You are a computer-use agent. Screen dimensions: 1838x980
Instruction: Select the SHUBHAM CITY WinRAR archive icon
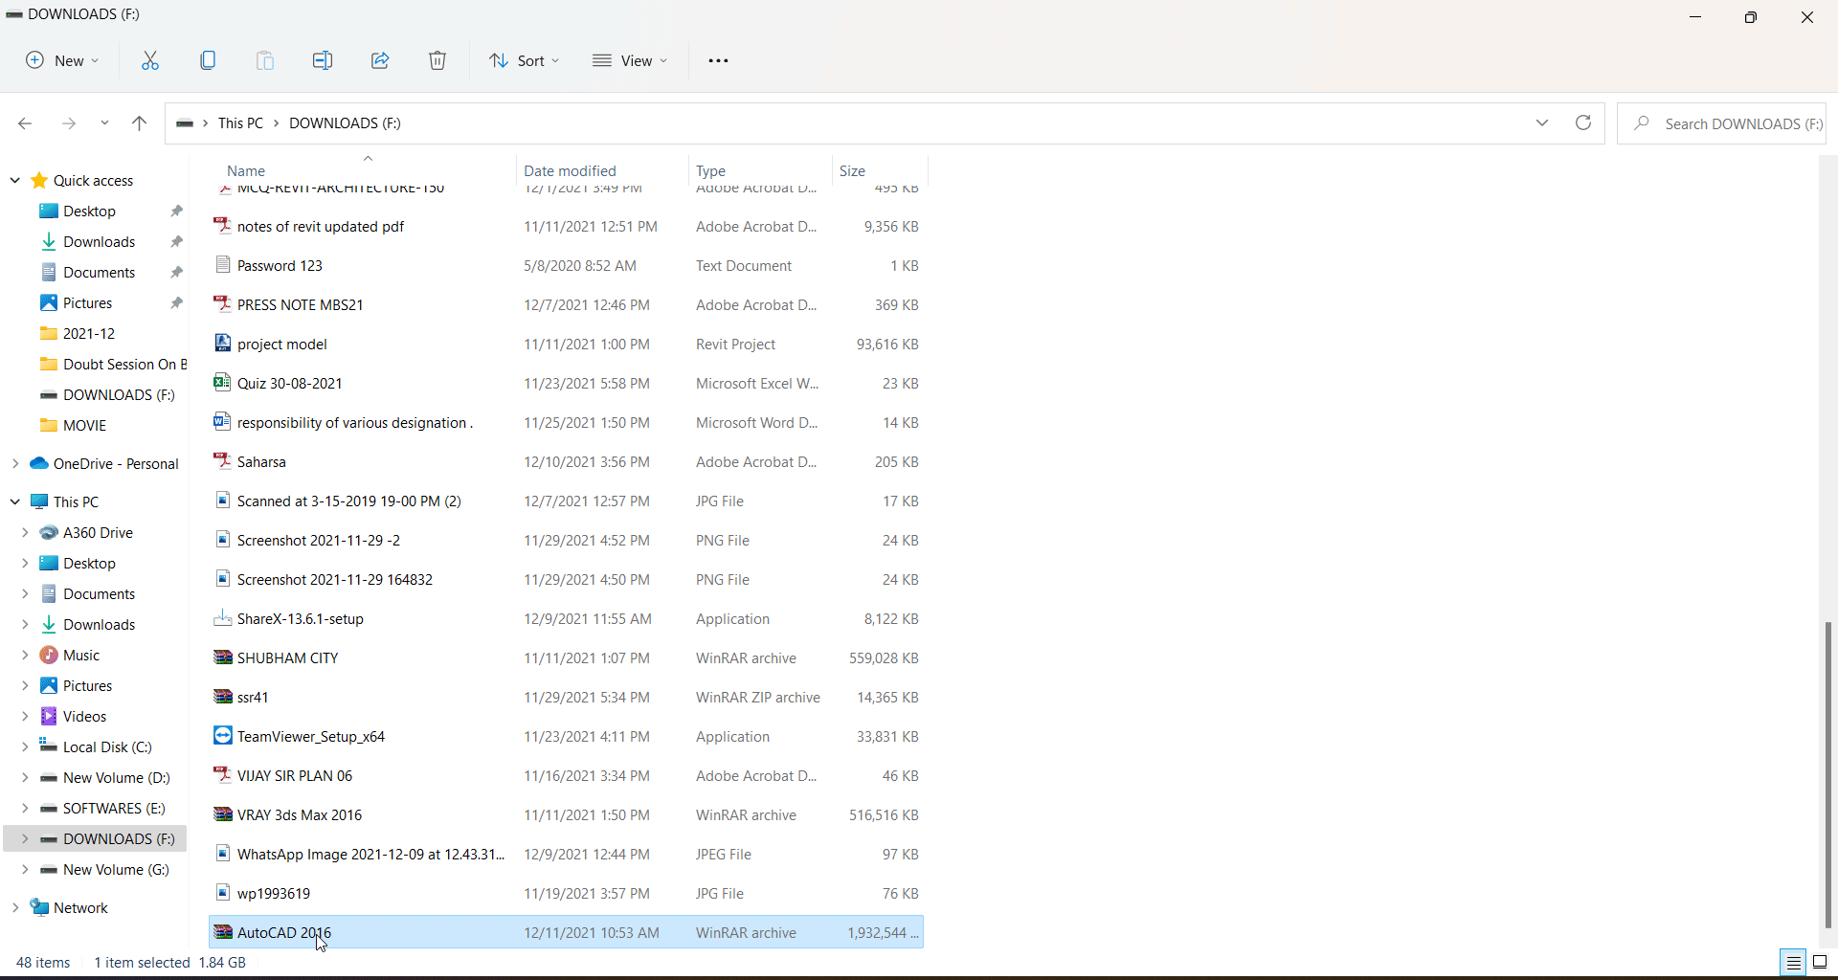[x=222, y=657]
